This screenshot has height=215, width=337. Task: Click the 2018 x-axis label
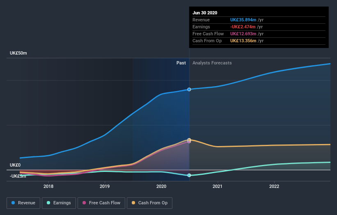tap(48, 186)
